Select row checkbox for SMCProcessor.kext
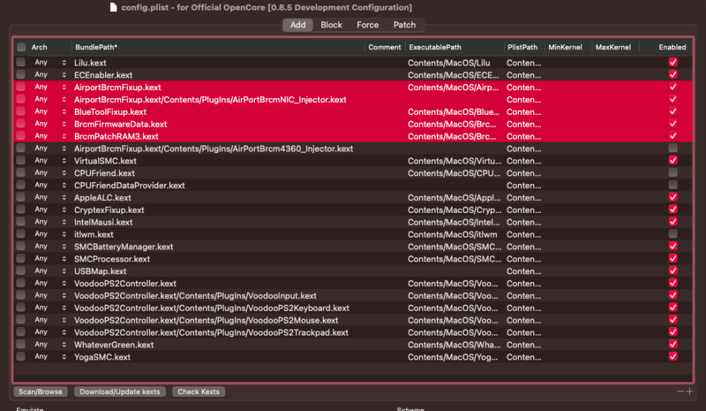 pyautogui.click(x=20, y=258)
